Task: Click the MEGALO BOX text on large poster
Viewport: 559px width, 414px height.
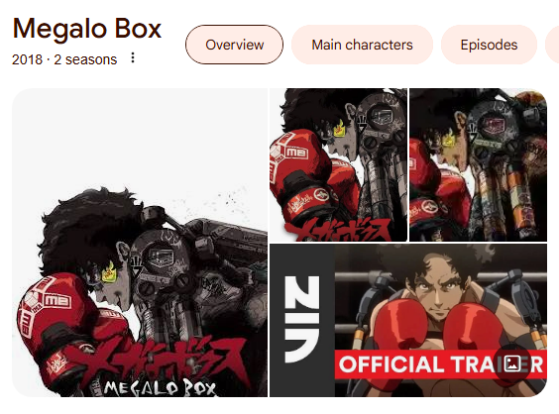Action: [161, 388]
